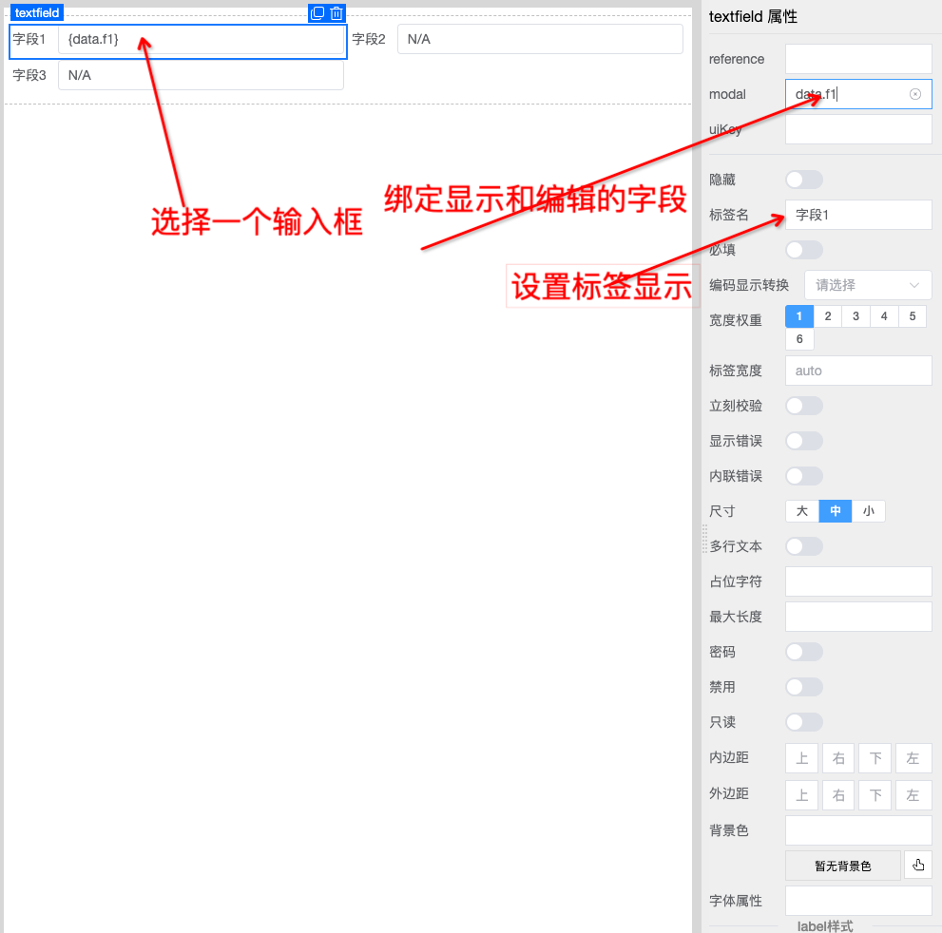Click the 暂无背景色 button
942x933 pixels.
(x=843, y=866)
